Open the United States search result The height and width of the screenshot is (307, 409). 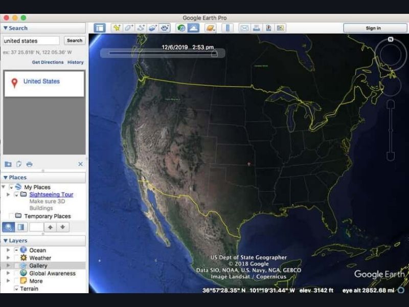tap(41, 81)
